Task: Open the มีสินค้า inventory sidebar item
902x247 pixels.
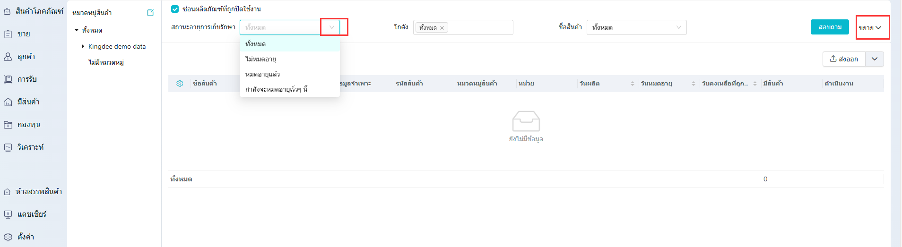Action: pyautogui.click(x=28, y=102)
